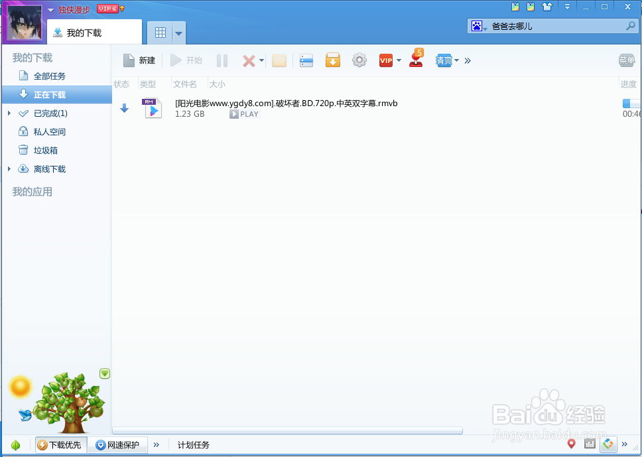Enable 下载优先 download priority mode
Image resolution: width=642 pixels, height=457 pixels.
(x=60, y=445)
